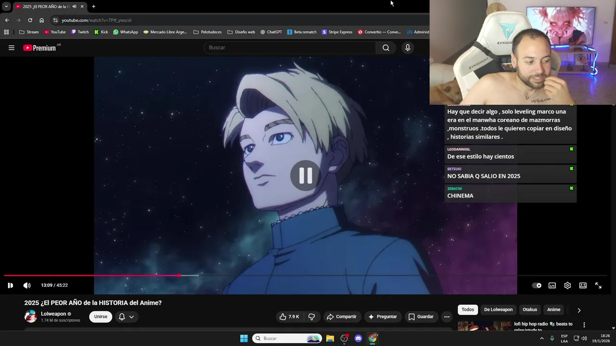Viewport: 616px width, 346px height.
Task: Open the YouTube guide hamburger menu
Action: click(x=12, y=48)
